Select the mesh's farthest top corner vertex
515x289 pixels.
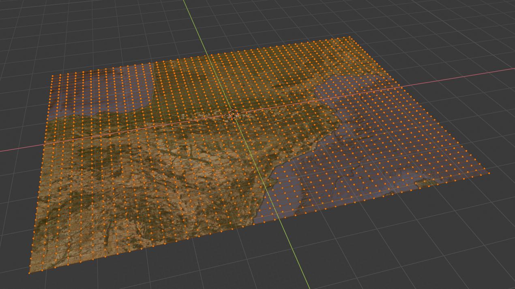pyautogui.click(x=350, y=37)
